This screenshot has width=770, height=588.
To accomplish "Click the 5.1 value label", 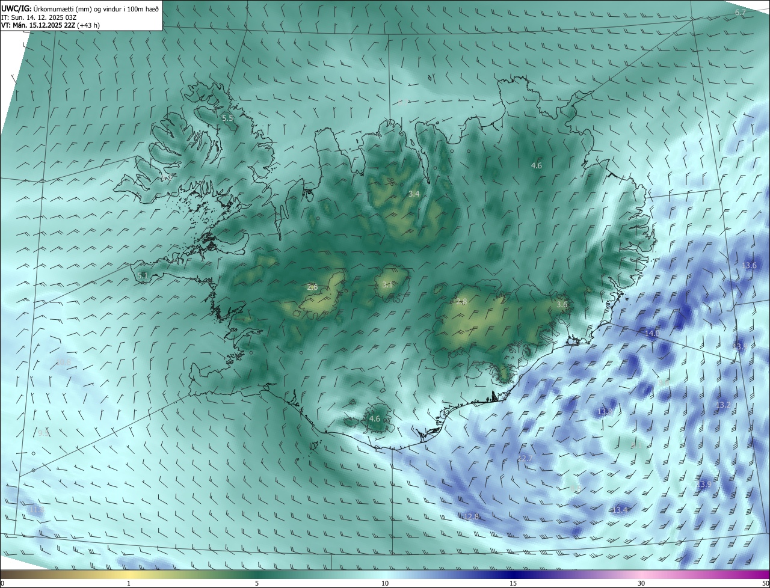I will 143,275.
